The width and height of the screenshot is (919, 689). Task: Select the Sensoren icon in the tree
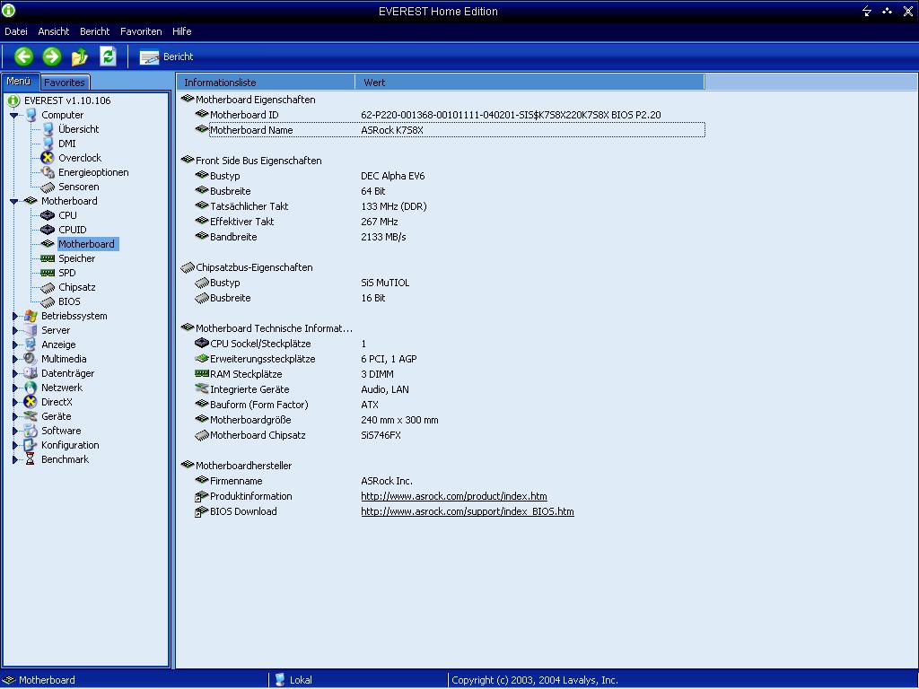48,187
